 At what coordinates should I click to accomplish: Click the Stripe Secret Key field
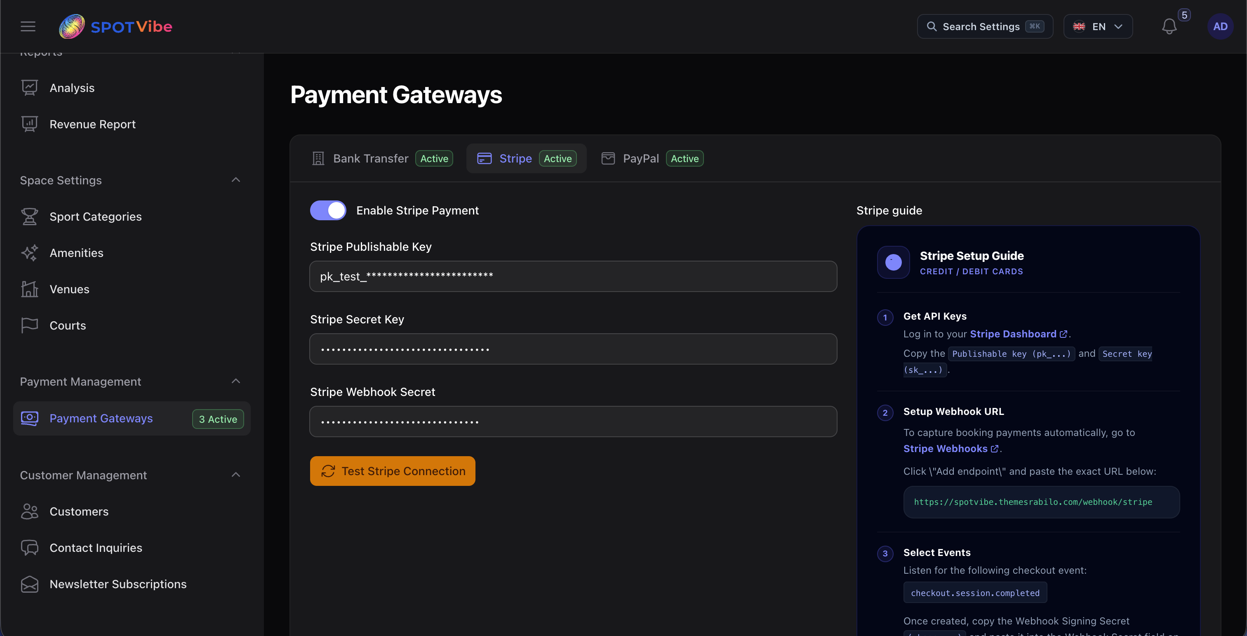pos(573,349)
